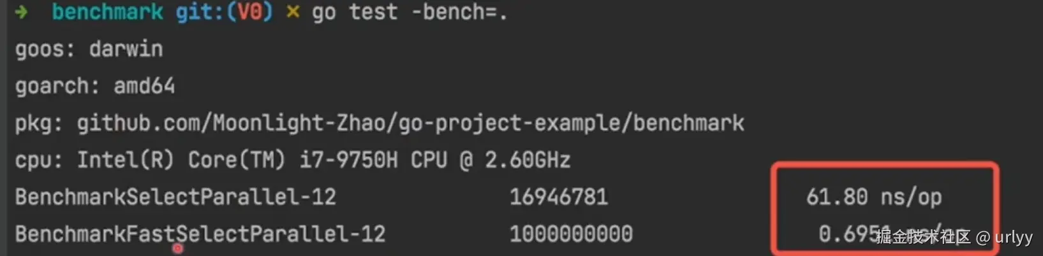Click the small red dot below BenchmarkFastSelectParallel
Image resolution: width=1043 pixels, height=256 pixels.
click(x=178, y=249)
